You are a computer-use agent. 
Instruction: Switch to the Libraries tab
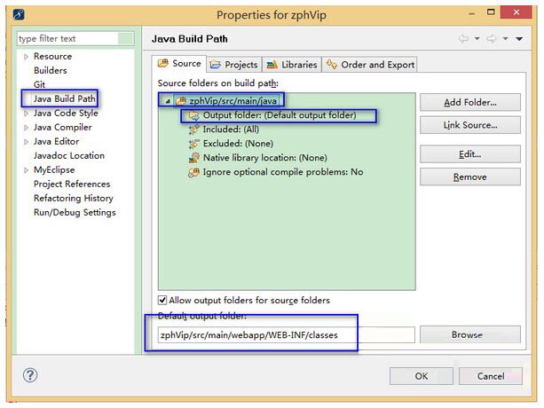click(x=292, y=64)
